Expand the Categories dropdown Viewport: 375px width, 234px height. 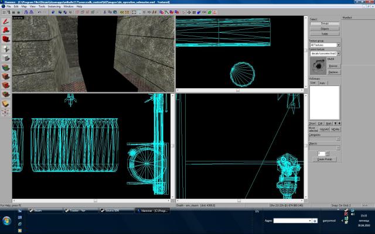coord(338,138)
